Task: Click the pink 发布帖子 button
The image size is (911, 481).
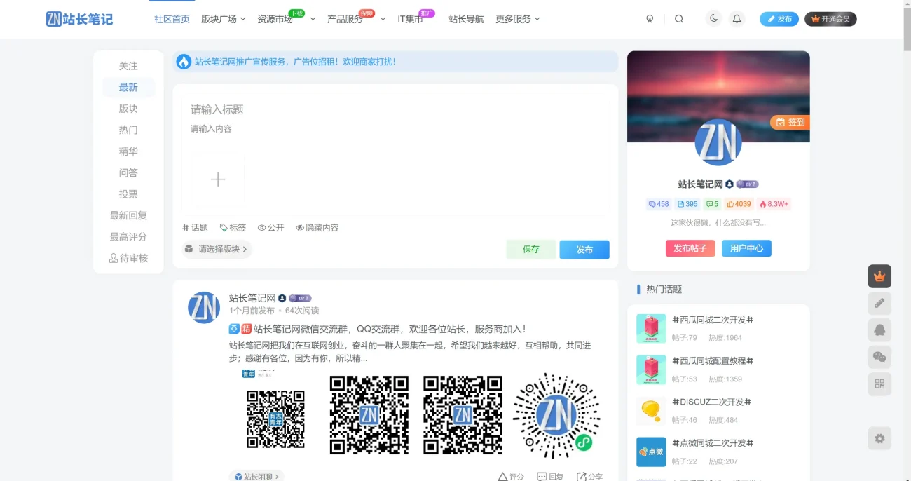Action: pyautogui.click(x=690, y=248)
